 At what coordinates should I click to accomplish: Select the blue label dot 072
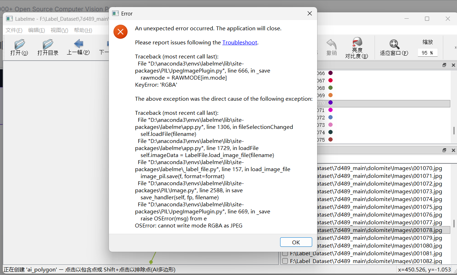331,118
